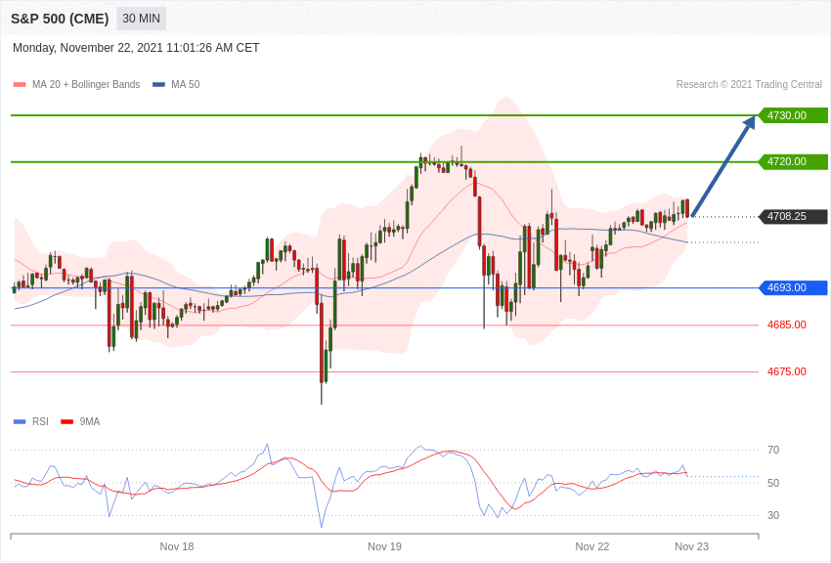Click the Nov 19 date axis label
831x563 pixels.
coord(384,546)
